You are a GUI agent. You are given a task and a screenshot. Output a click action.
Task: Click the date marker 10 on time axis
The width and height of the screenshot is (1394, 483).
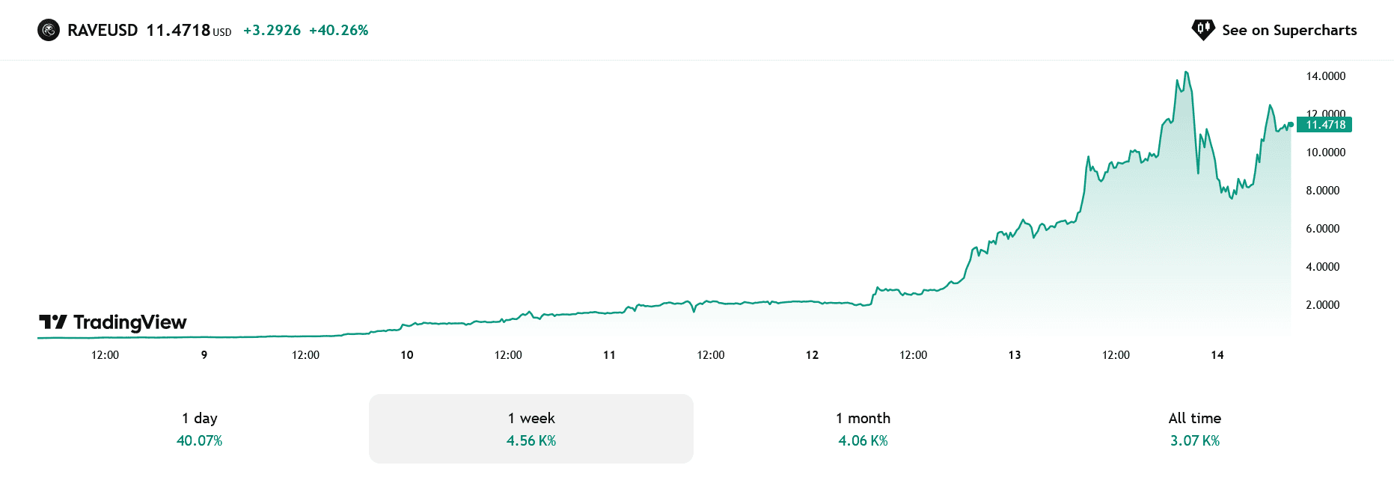[x=407, y=355]
